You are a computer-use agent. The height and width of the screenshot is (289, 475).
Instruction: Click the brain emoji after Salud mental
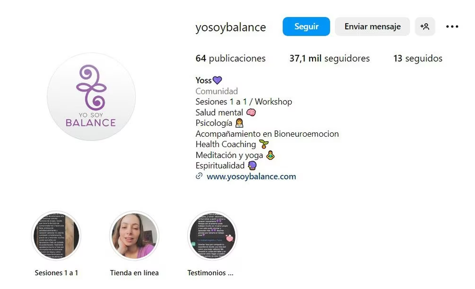click(251, 112)
